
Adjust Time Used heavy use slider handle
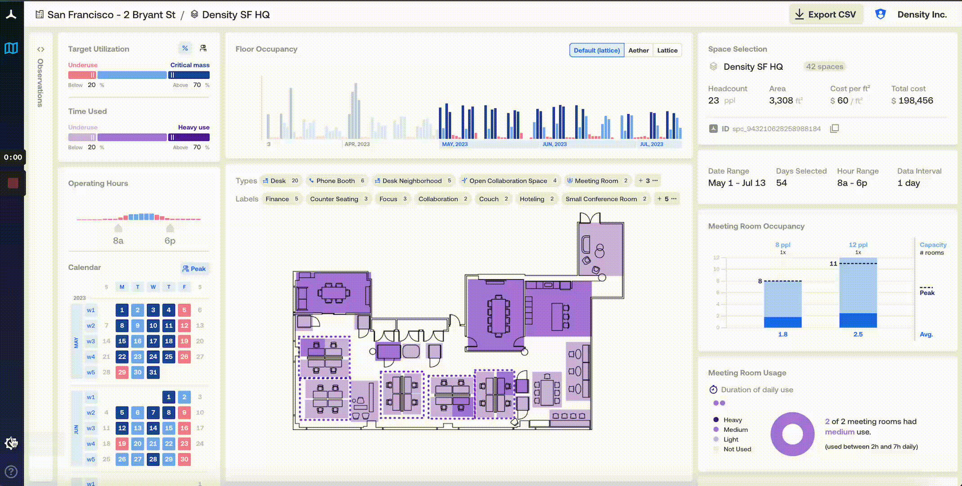[172, 137]
